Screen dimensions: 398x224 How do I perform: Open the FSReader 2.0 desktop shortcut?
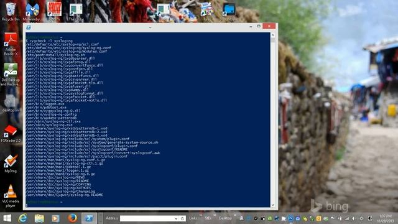pos(11,133)
